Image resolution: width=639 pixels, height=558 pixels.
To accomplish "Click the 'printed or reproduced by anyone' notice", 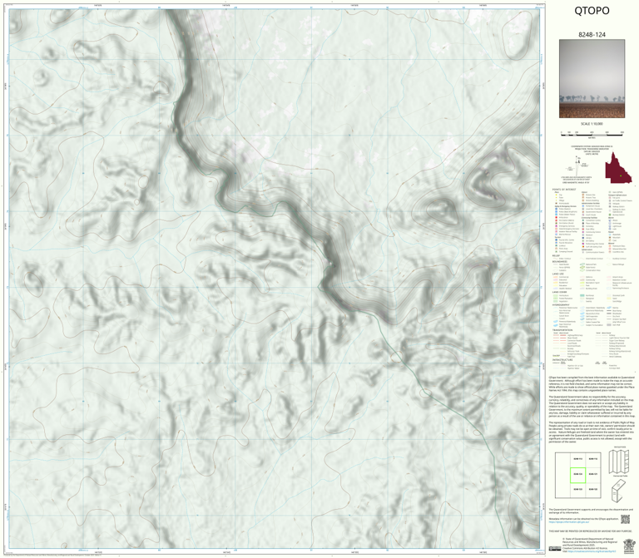I will (x=589, y=531).
